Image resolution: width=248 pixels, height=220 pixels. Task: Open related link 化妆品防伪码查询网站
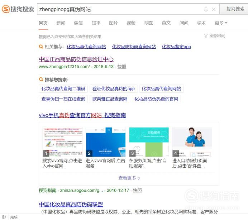(134, 47)
